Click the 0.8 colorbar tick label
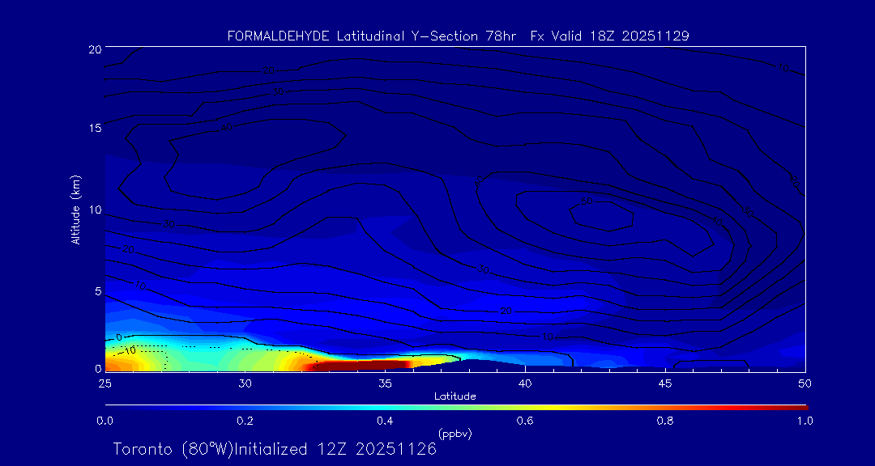Screen dimensions: 875x466 point(666,421)
